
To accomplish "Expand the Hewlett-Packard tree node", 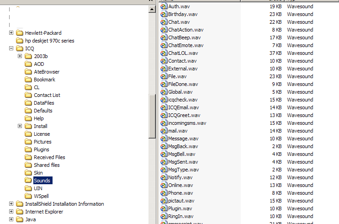I will [11, 32].
